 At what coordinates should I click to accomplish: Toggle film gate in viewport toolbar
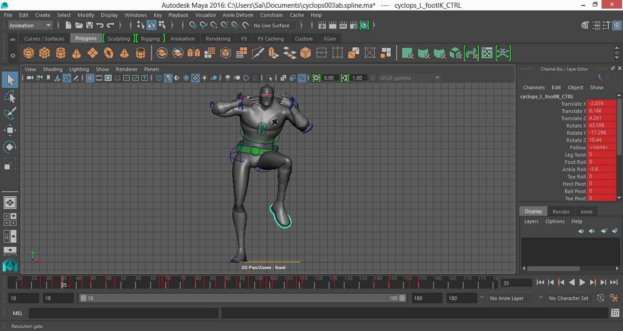[99, 78]
